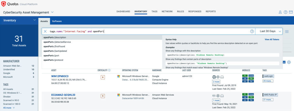Click the VM module badge for EC2AMAZ-QCQHL33
This screenshot has width=294, height=111.
[245, 97]
